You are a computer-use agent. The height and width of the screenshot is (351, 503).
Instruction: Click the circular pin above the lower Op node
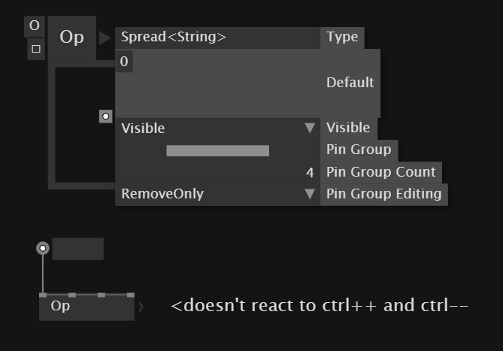coord(43,248)
